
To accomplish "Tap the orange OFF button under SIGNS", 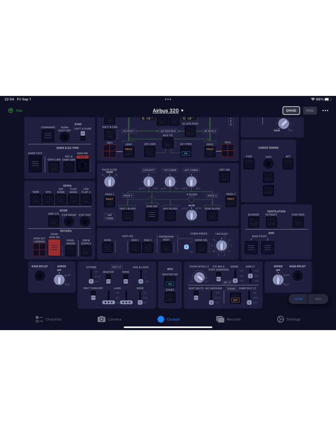I will coord(235,298).
